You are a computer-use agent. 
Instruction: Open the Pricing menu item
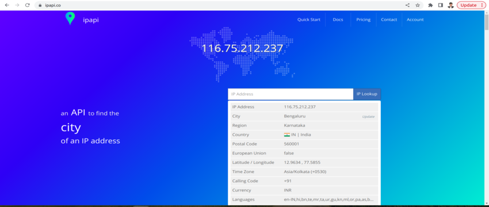[x=364, y=20]
